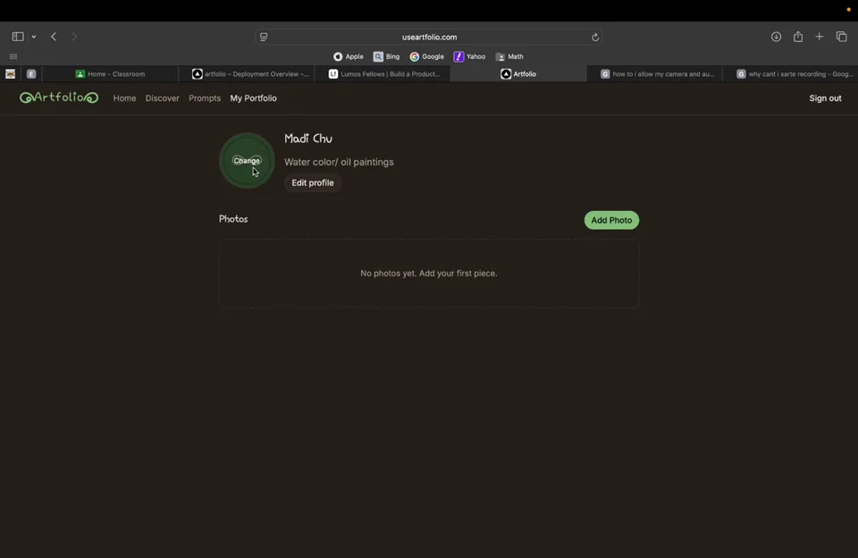Go to the Home nav link
The height and width of the screenshot is (558, 858).
click(124, 98)
